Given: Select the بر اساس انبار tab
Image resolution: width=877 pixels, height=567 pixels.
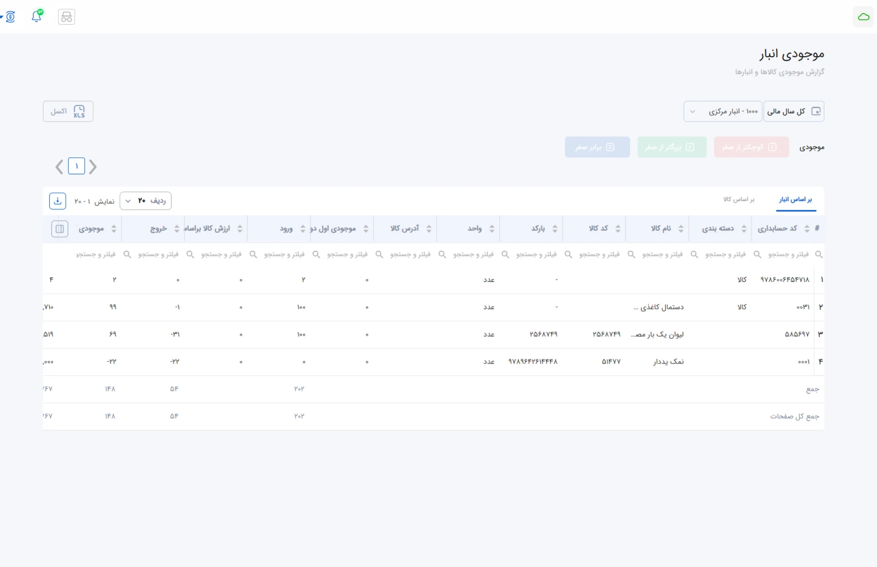Looking at the screenshot, I should (x=796, y=199).
